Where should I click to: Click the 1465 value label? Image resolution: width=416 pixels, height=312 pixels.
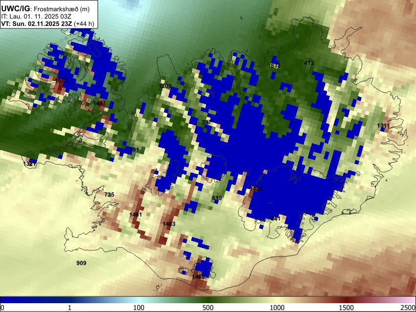pos(198,277)
